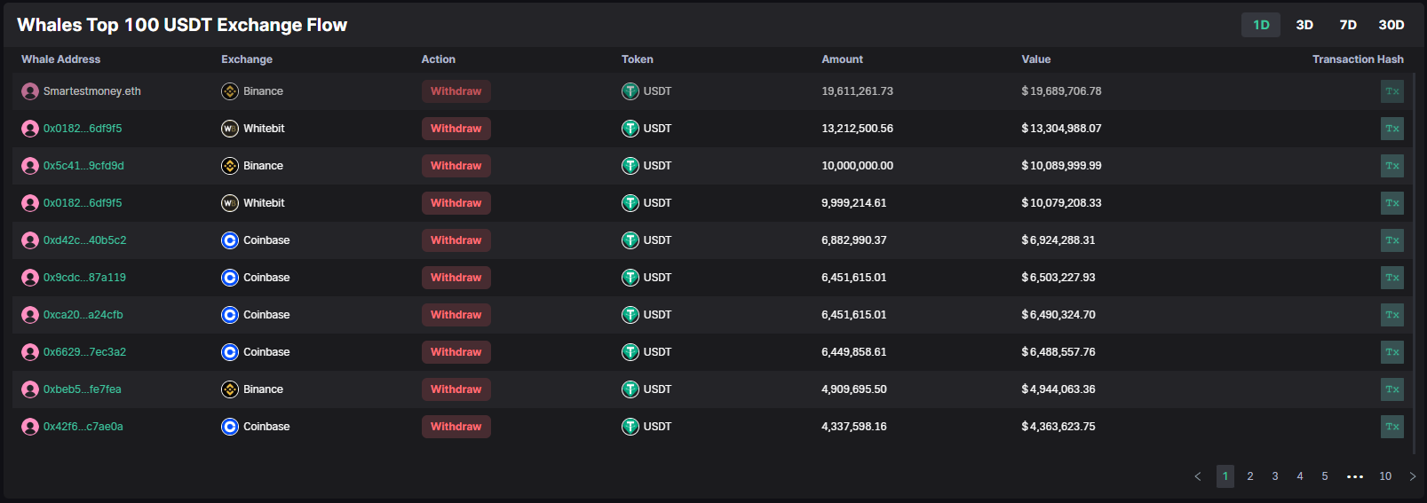1427x503 pixels.
Task: Click Tx icon for 0x42f6...c7ae0a row
Action: click(x=1391, y=427)
